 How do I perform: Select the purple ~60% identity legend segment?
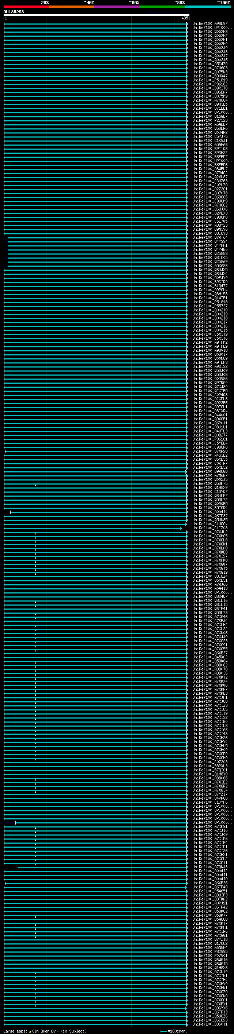pyautogui.click(x=117, y=7)
